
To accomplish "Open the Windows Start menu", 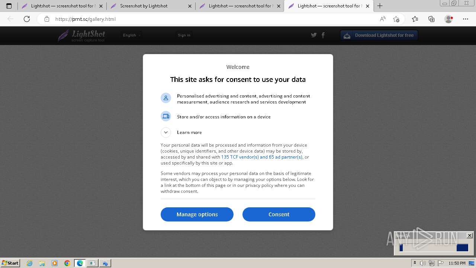I will click(x=10, y=263).
